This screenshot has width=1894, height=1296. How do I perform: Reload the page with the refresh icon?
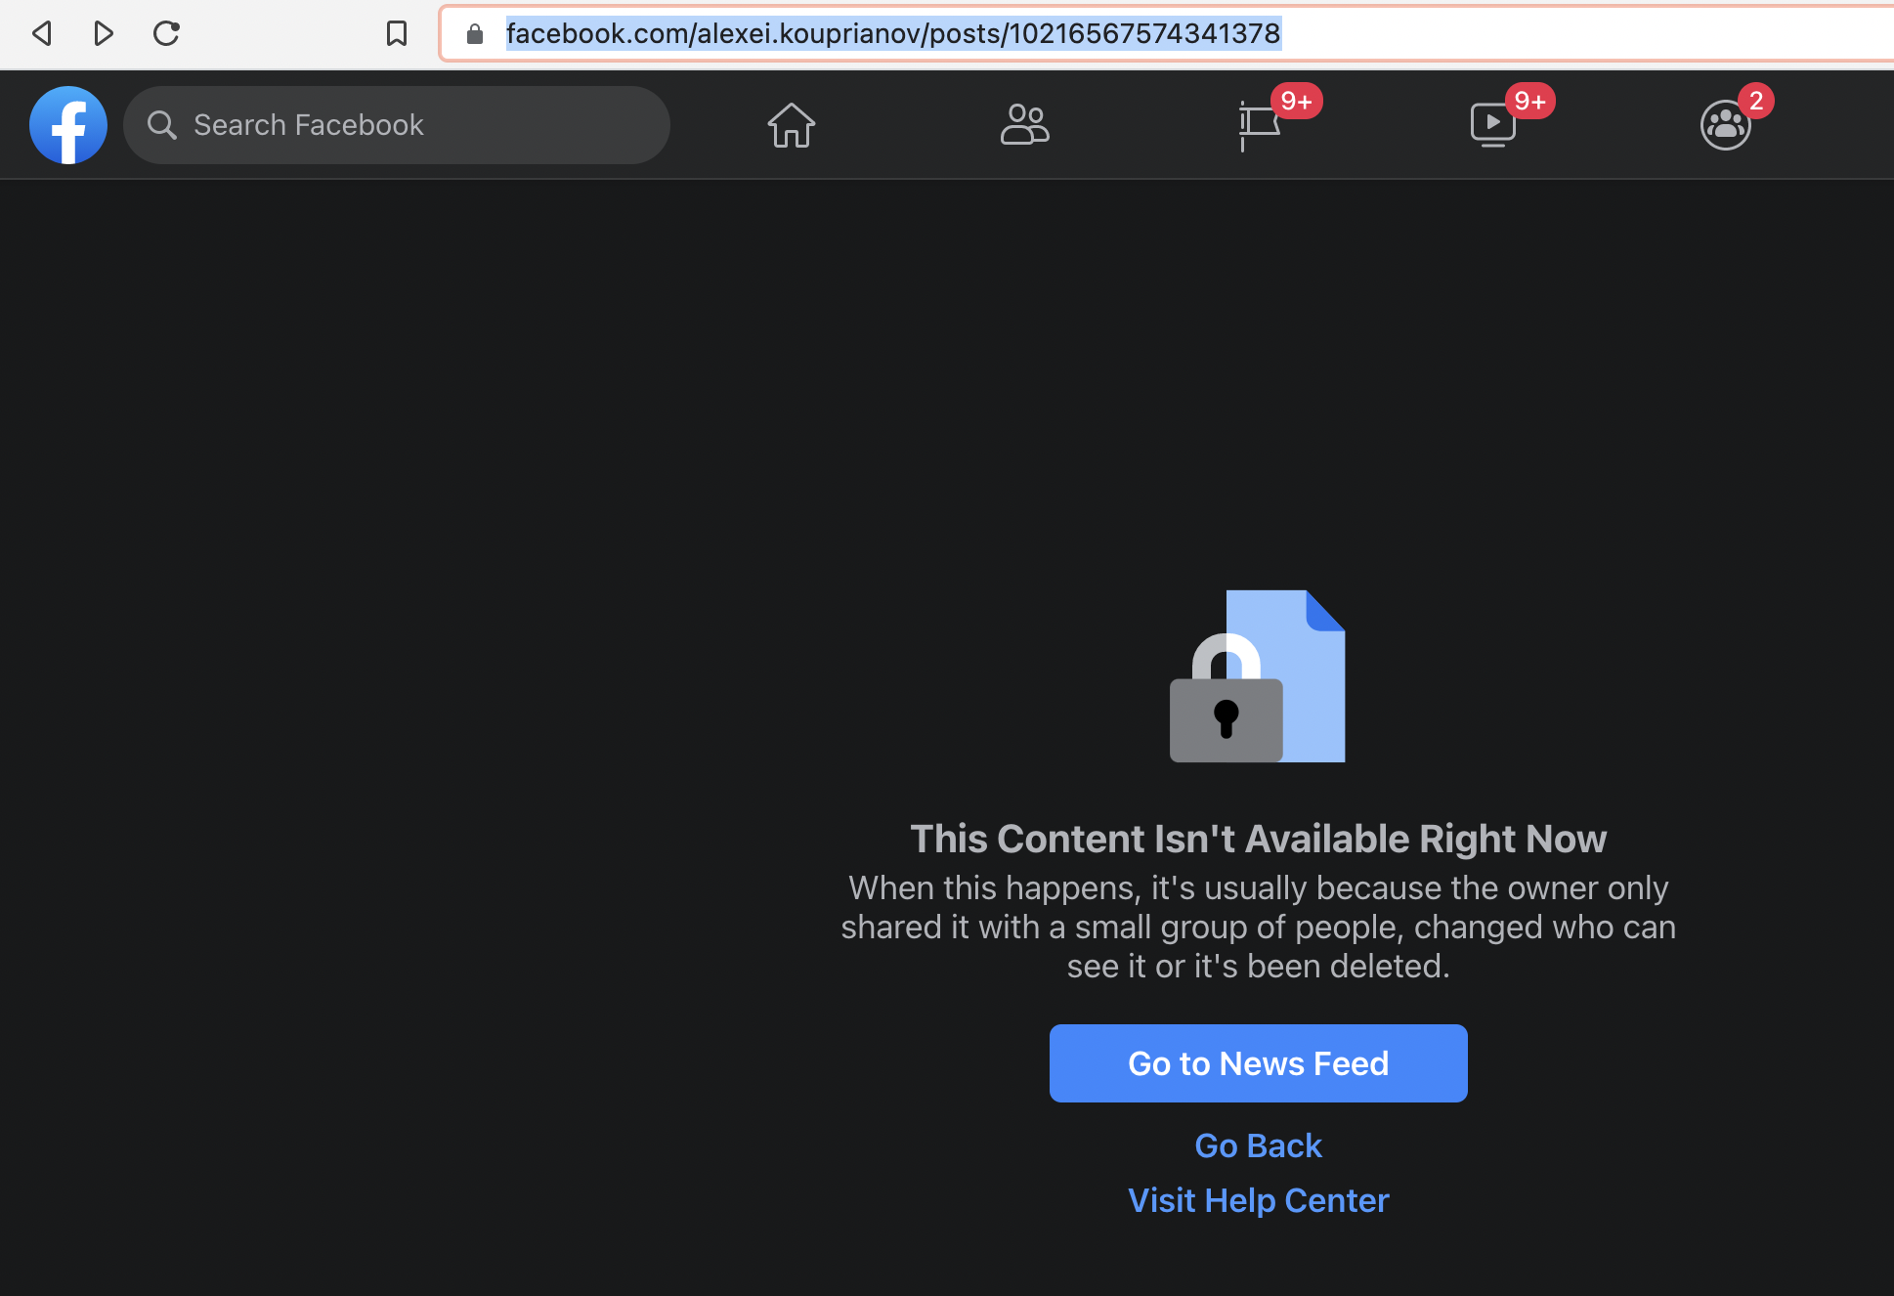pos(166,33)
